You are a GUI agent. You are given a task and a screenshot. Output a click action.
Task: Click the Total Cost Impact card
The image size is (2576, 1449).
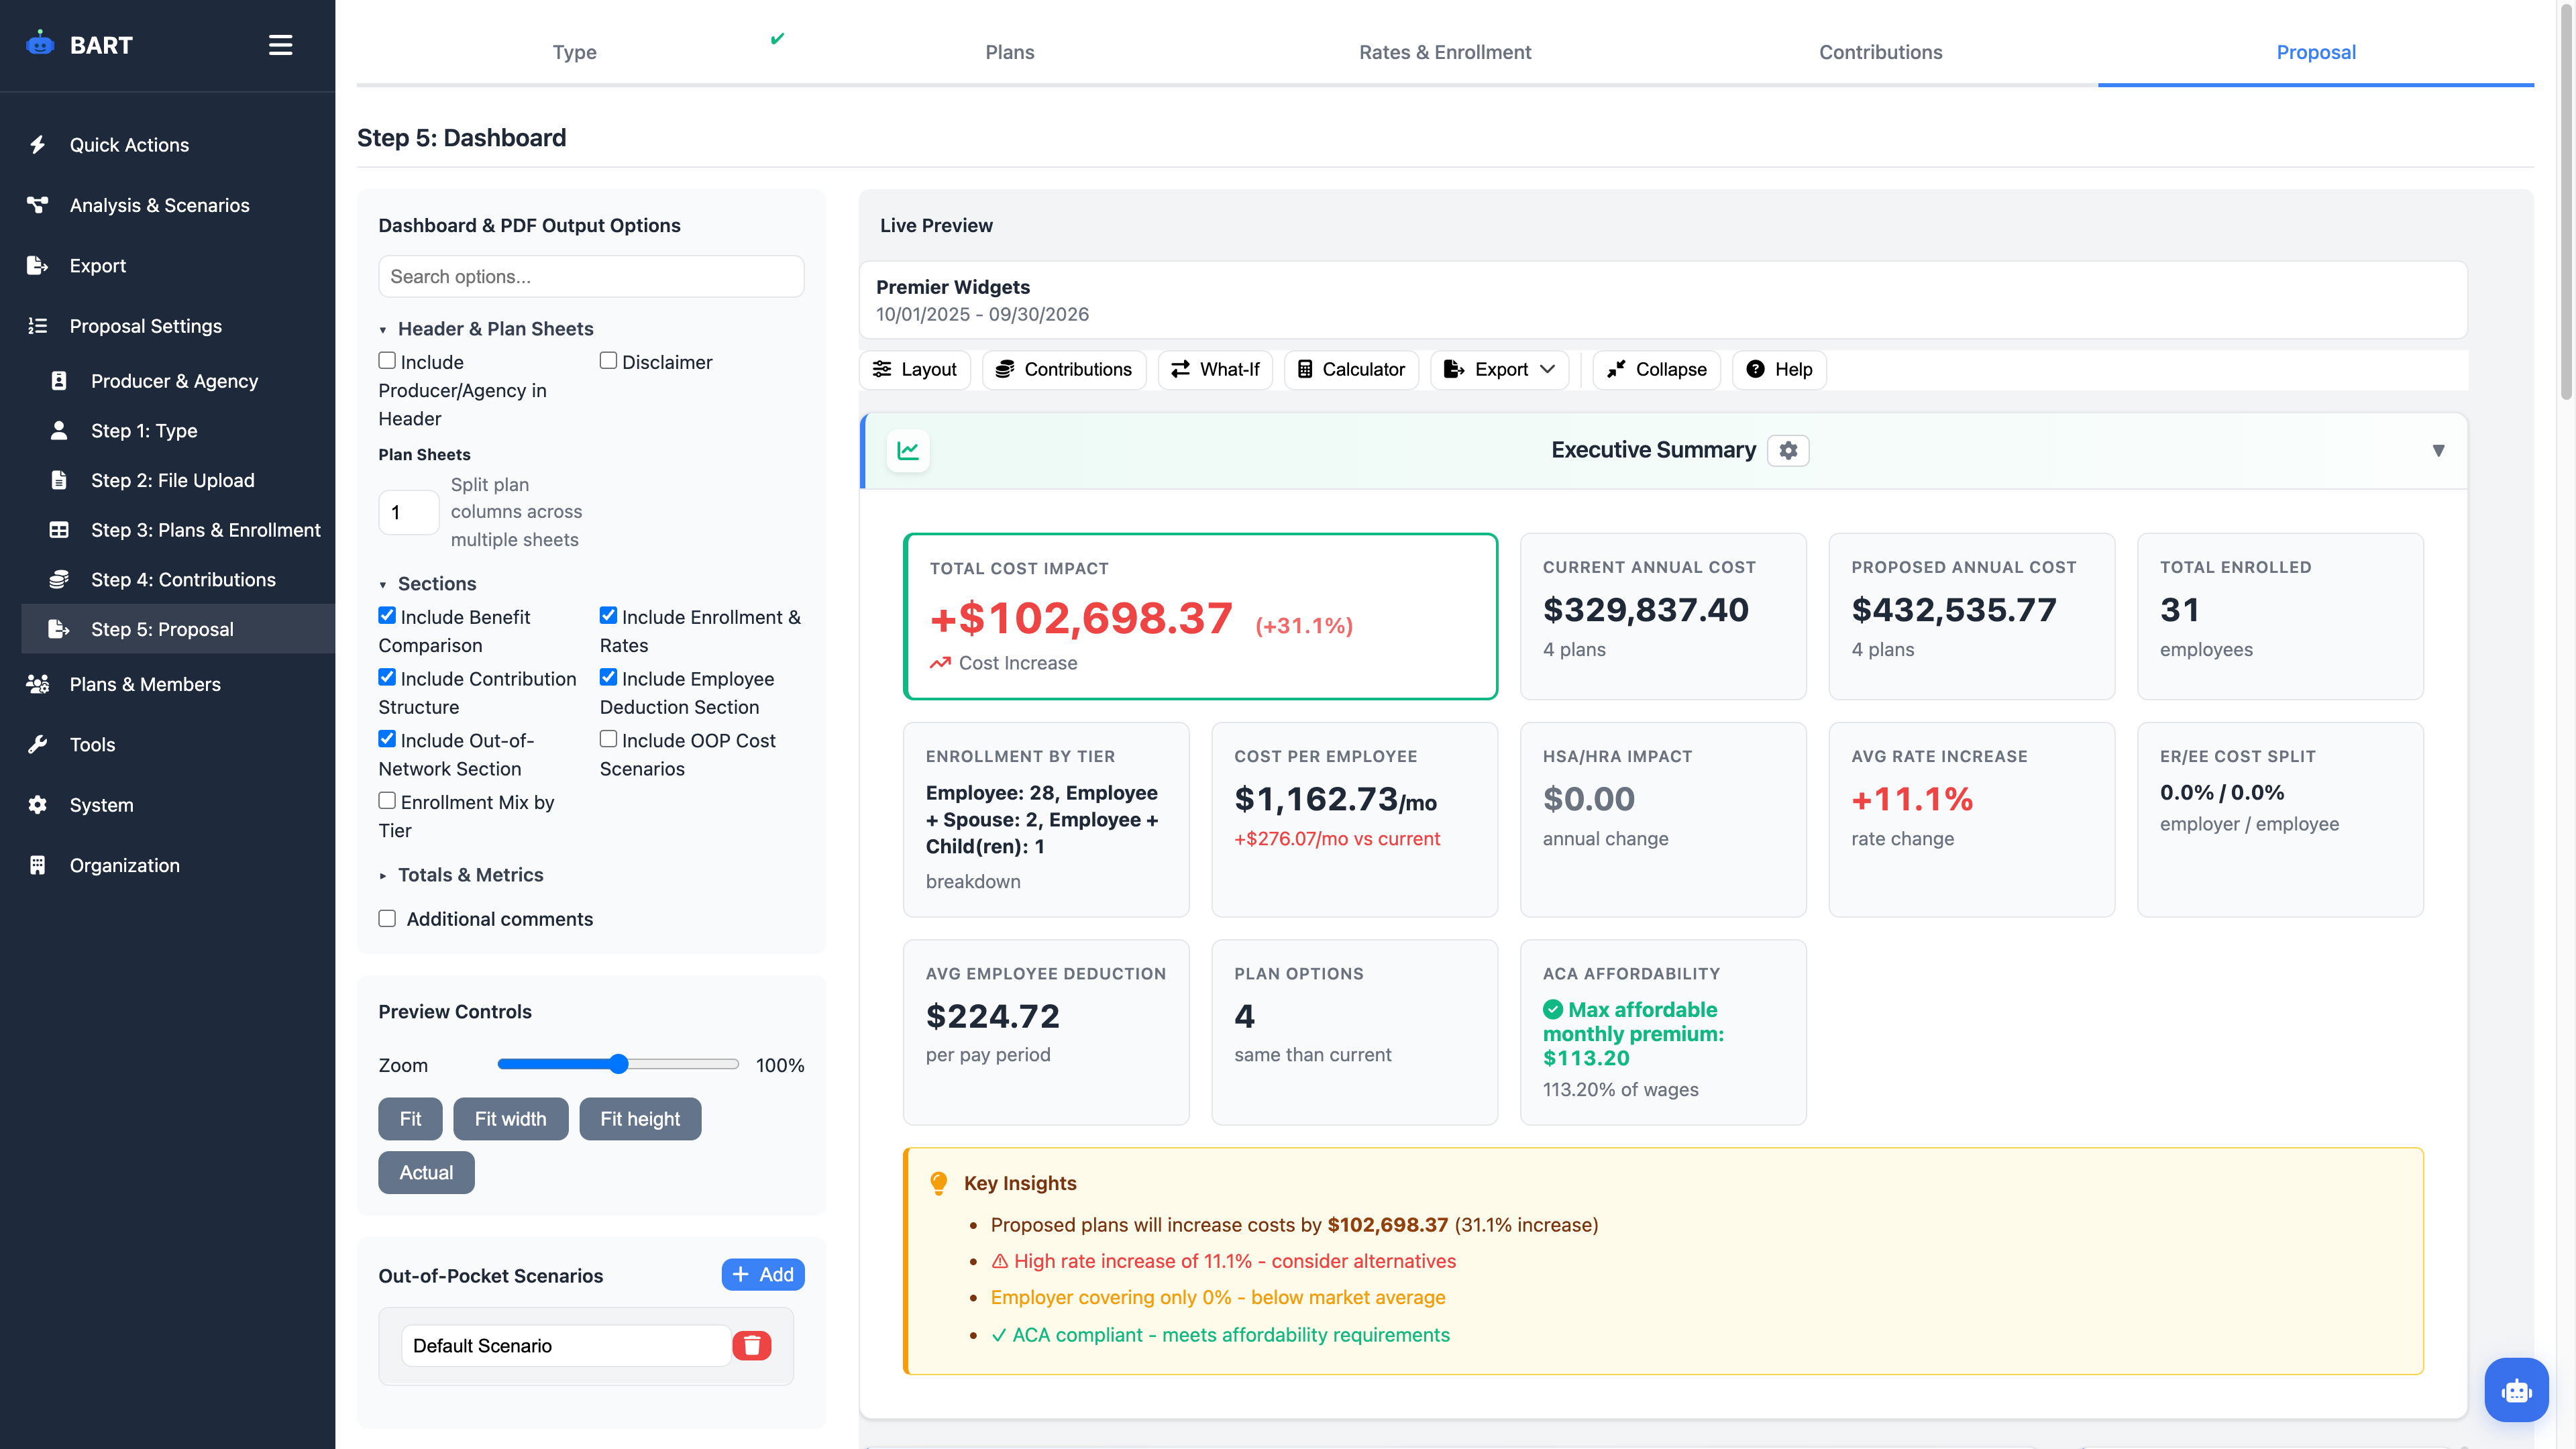pos(1200,616)
